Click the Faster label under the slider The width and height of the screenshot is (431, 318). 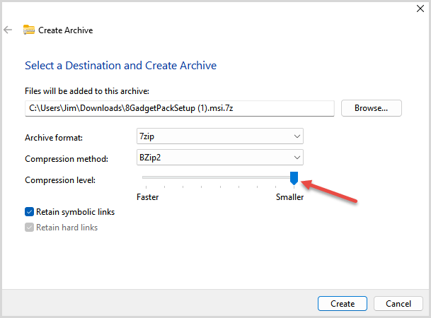tap(148, 197)
